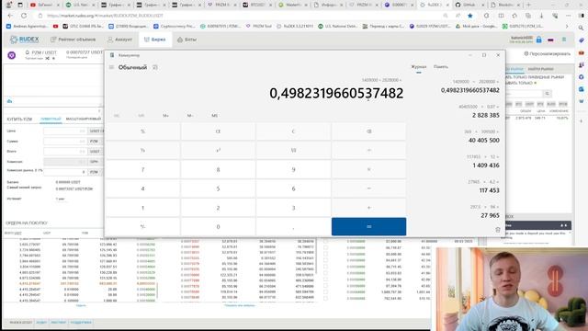Click the lock icon in RuDEX header
This screenshot has height=331, width=588.
(x=539, y=40)
